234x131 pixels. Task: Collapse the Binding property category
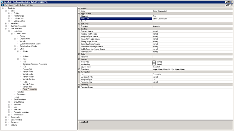[x=79, y=29]
